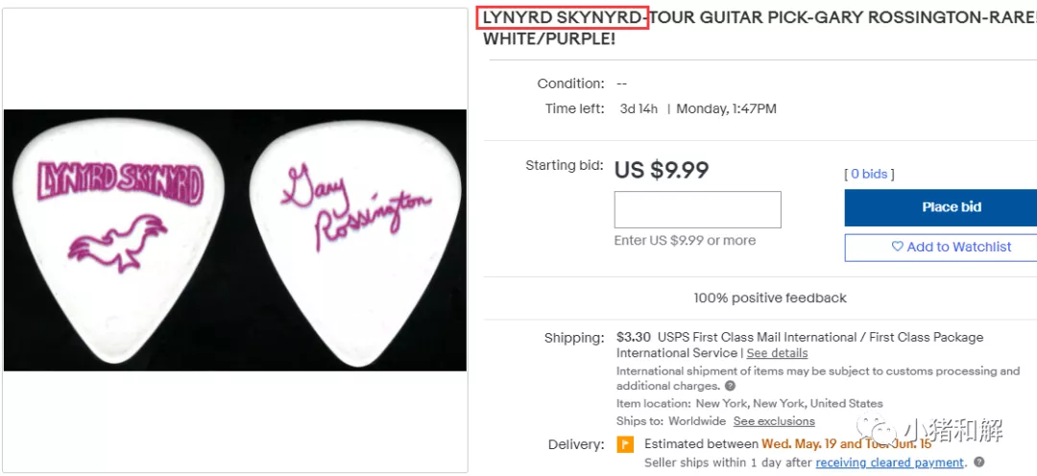Open the 0 bids link

pos(869,174)
